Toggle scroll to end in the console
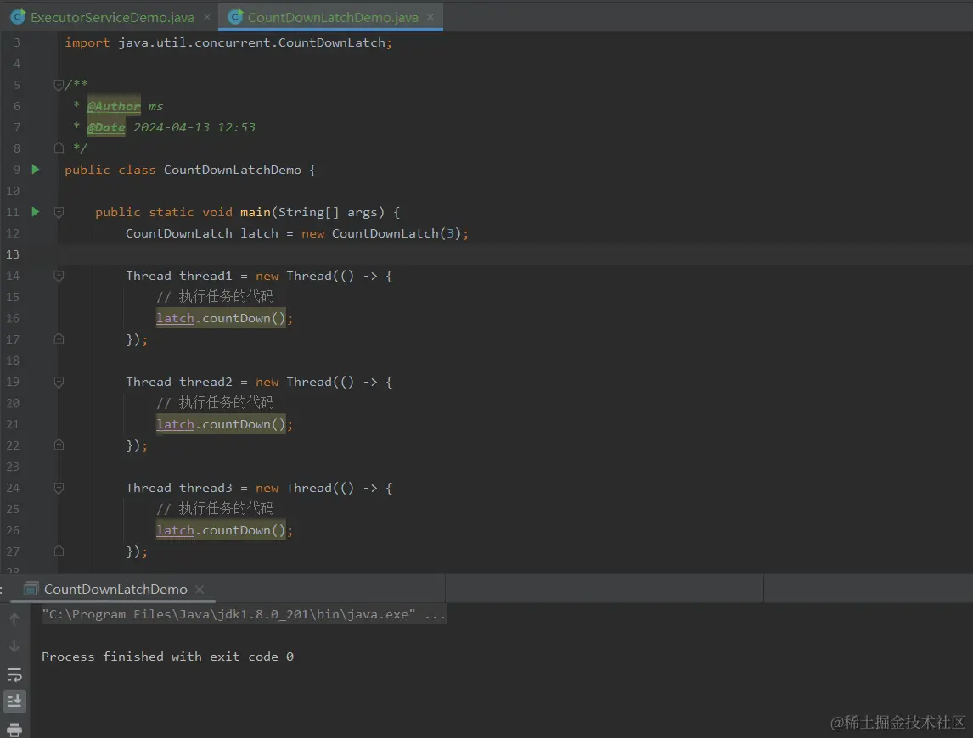This screenshot has width=973, height=738. coord(14,702)
